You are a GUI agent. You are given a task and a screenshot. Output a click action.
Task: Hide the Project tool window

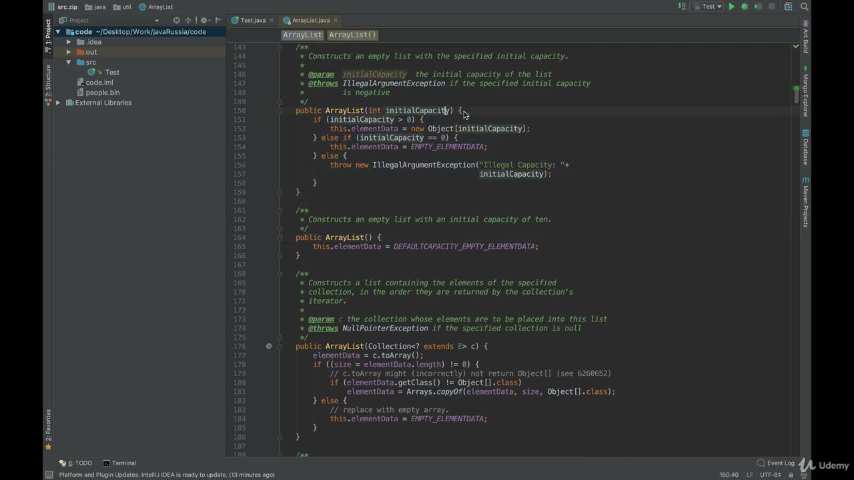coord(218,20)
